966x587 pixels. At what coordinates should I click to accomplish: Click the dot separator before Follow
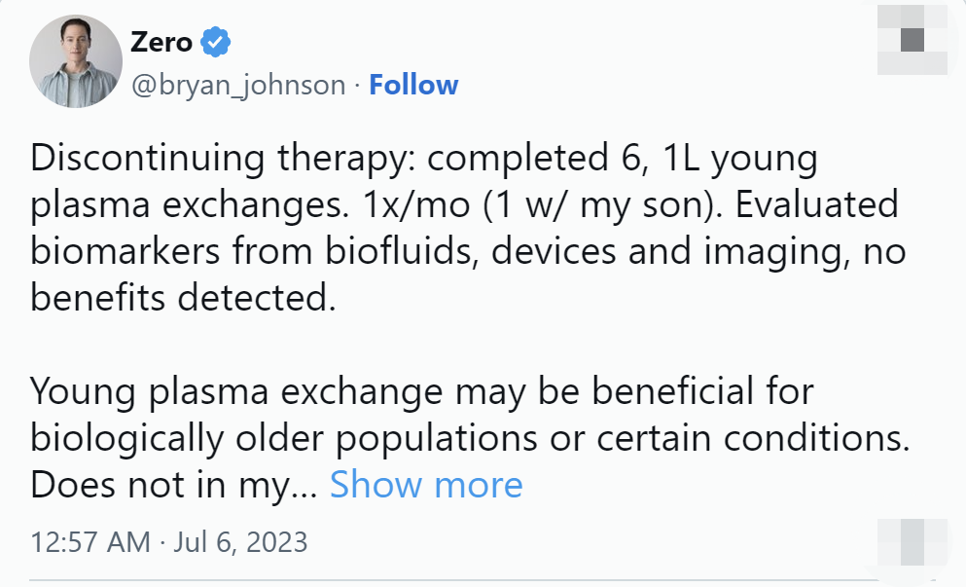(x=357, y=86)
